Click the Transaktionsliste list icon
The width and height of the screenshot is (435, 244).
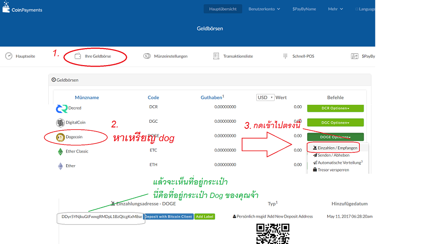click(x=216, y=56)
